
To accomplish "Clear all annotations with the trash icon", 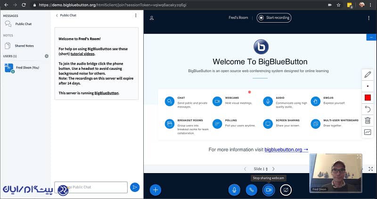I will pyautogui.click(x=368, y=120).
